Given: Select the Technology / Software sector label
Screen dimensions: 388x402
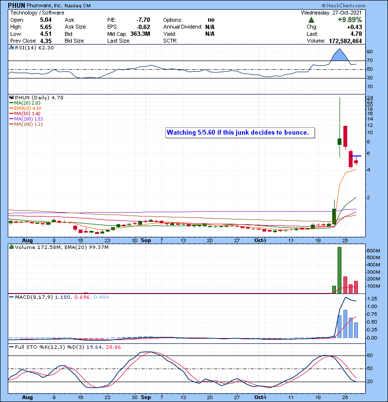Looking at the screenshot, I should 37,13.
